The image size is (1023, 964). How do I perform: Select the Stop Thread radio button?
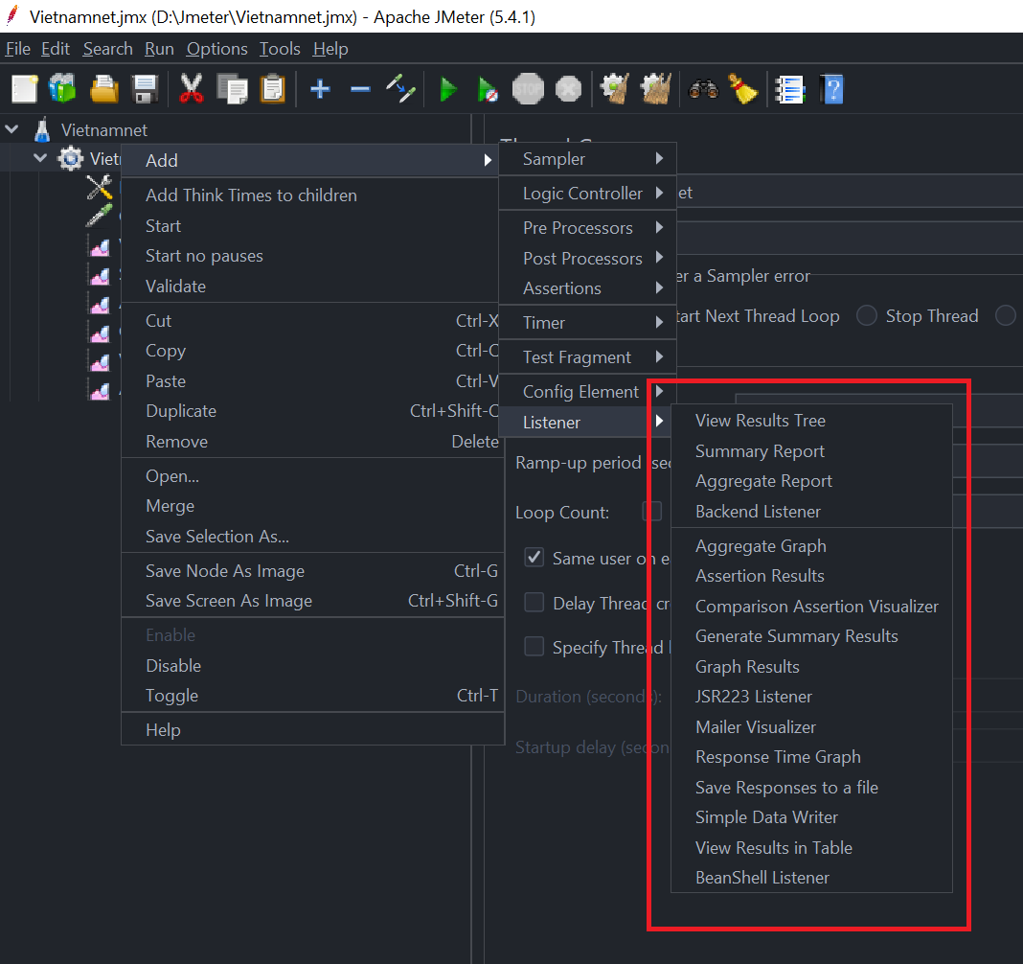[x=867, y=315]
